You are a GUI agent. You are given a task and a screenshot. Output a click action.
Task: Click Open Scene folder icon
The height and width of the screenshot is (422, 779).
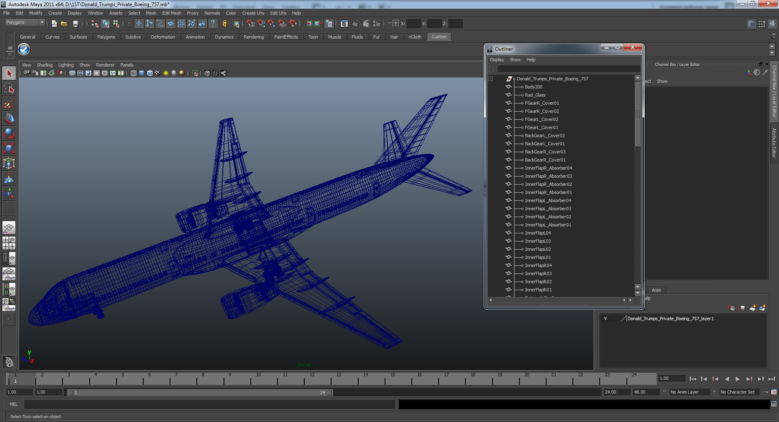point(64,24)
